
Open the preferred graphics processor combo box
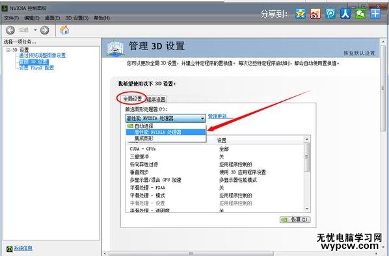pos(166,118)
